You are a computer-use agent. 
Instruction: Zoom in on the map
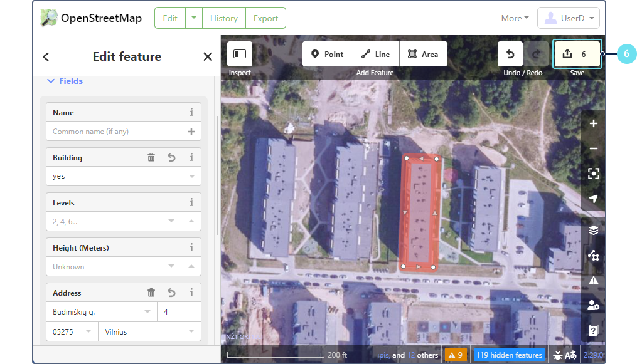pos(593,124)
